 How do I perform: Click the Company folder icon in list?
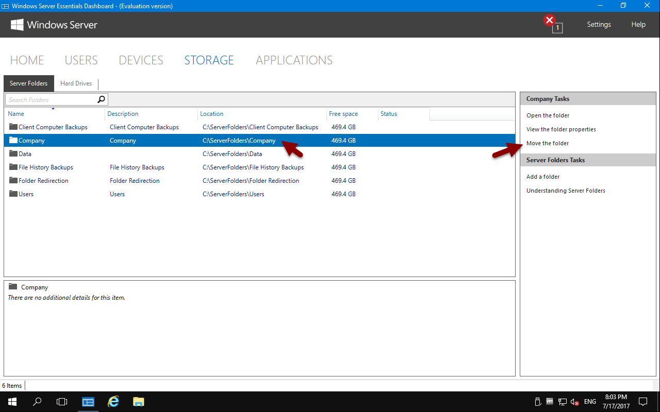tap(13, 140)
